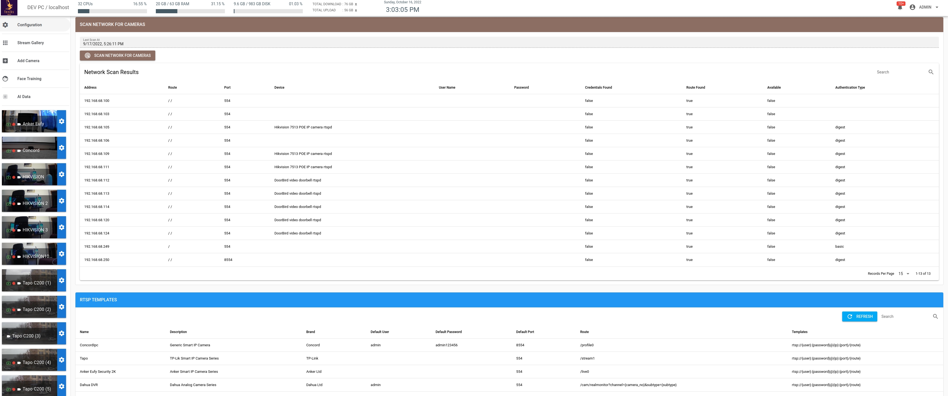Open settings gear for Anker Eufy camera
Screen dimensions: 948x396
pyautogui.click(x=61, y=121)
